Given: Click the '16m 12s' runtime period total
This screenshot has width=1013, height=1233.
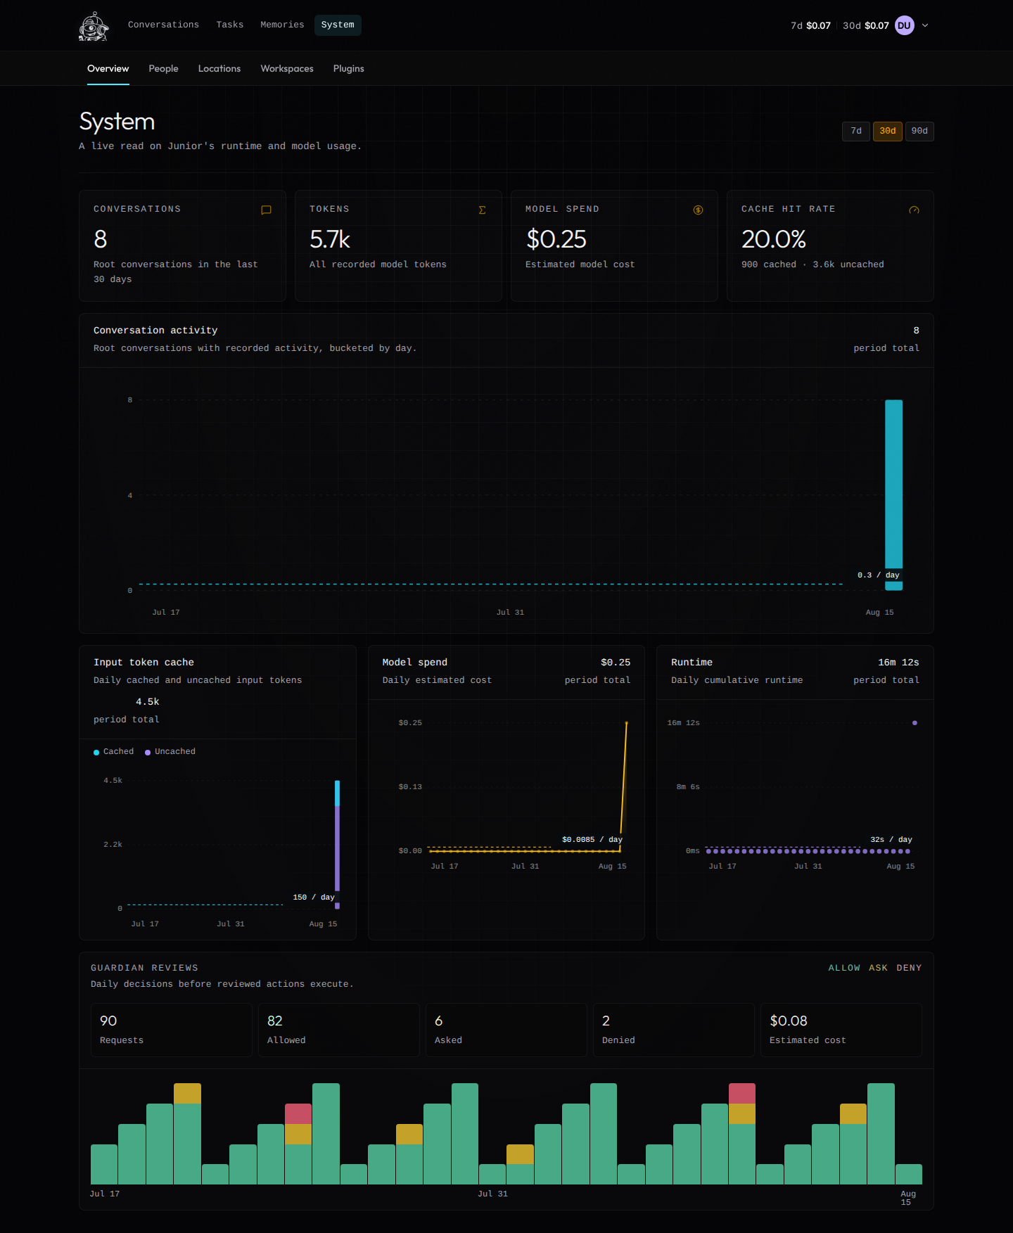Looking at the screenshot, I should tap(898, 663).
